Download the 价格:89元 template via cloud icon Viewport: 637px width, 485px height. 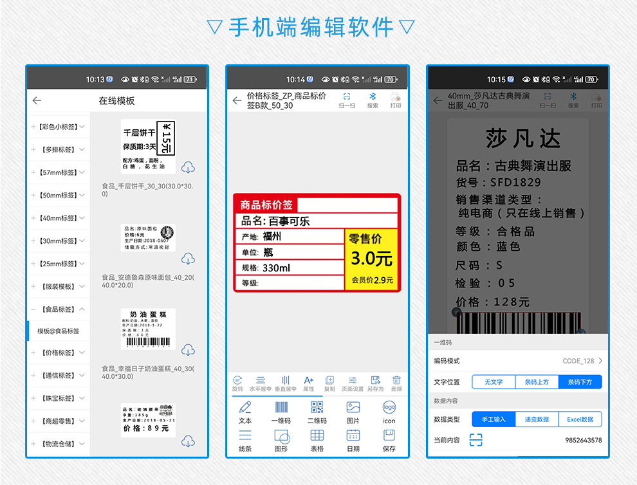pyautogui.click(x=188, y=441)
